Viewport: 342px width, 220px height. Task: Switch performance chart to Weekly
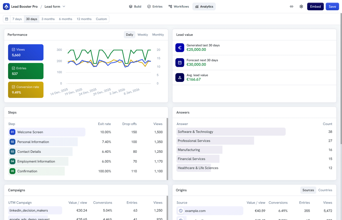(x=143, y=35)
